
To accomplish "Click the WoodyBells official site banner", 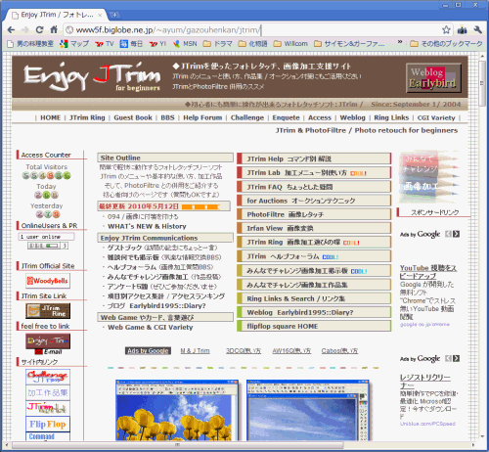I will [x=48, y=281].
